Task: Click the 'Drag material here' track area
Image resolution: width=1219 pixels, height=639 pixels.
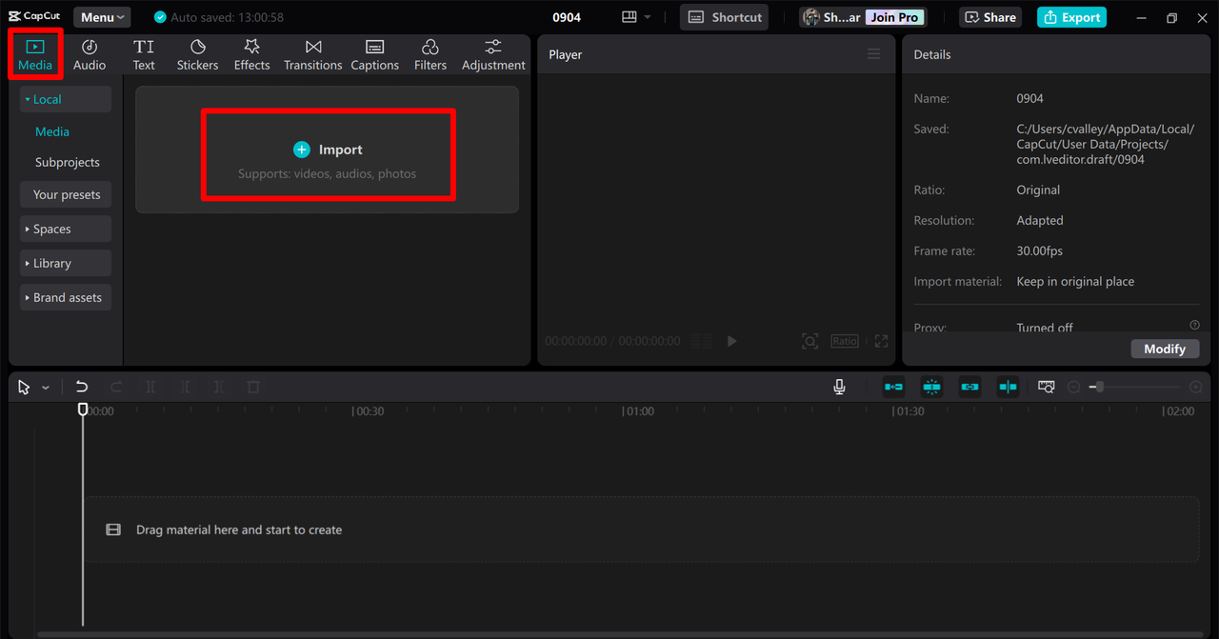Action: coord(641,529)
